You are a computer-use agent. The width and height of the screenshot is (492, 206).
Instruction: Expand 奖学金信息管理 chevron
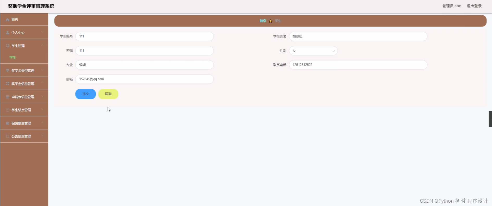[x=42, y=83]
